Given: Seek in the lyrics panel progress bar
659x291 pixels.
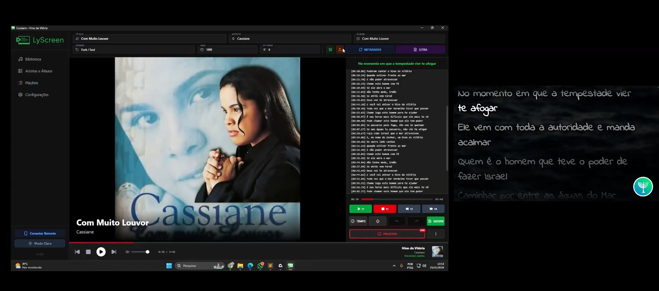Looking at the screenshot, I should [x=397, y=199].
